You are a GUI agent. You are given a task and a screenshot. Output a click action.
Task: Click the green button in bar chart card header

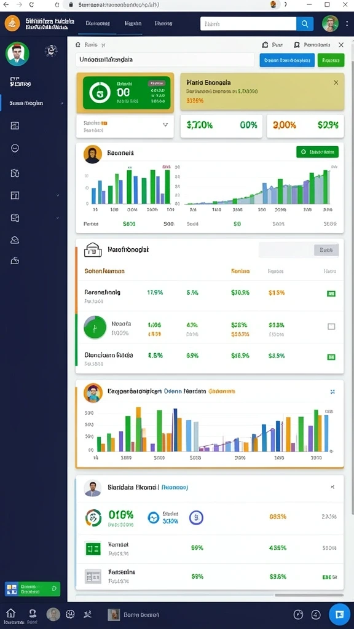pos(317,152)
